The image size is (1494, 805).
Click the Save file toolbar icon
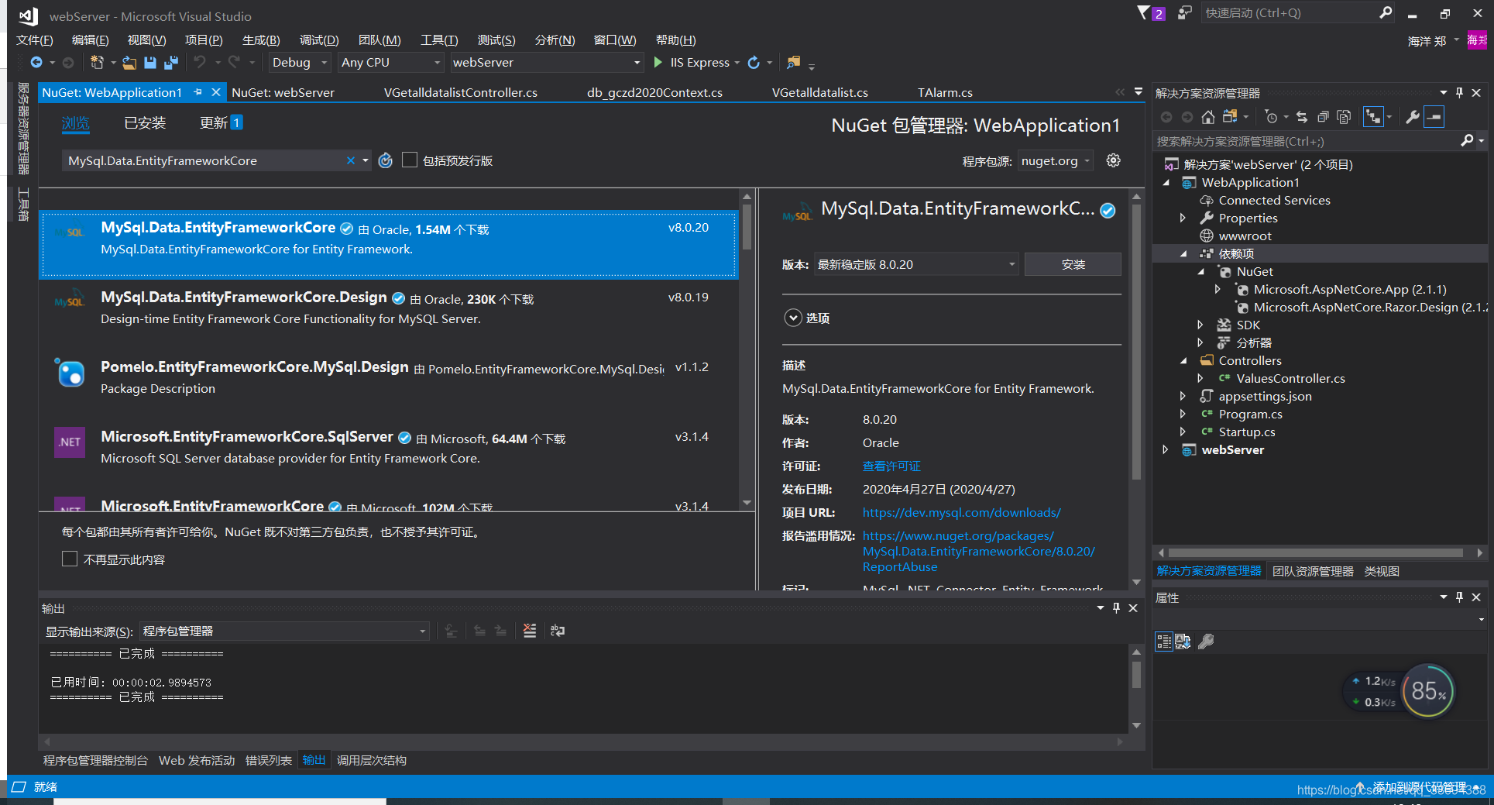(150, 63)
